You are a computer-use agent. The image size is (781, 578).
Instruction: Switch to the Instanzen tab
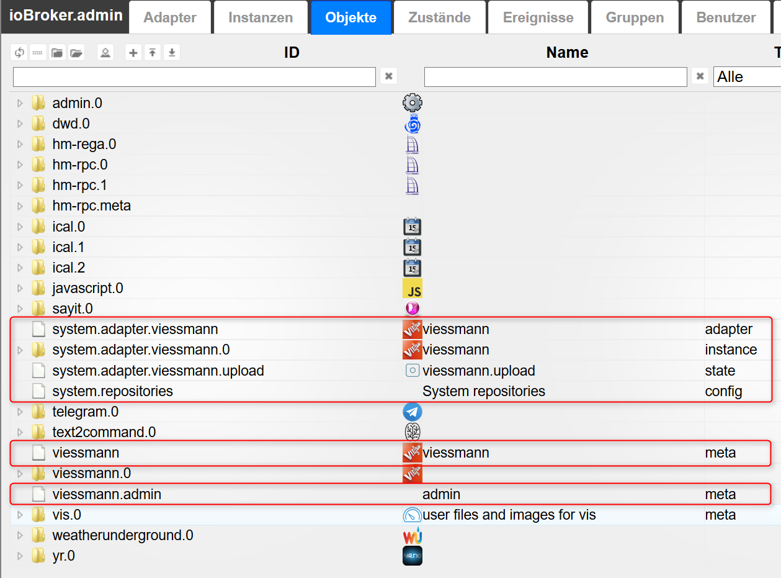point(261,17)
